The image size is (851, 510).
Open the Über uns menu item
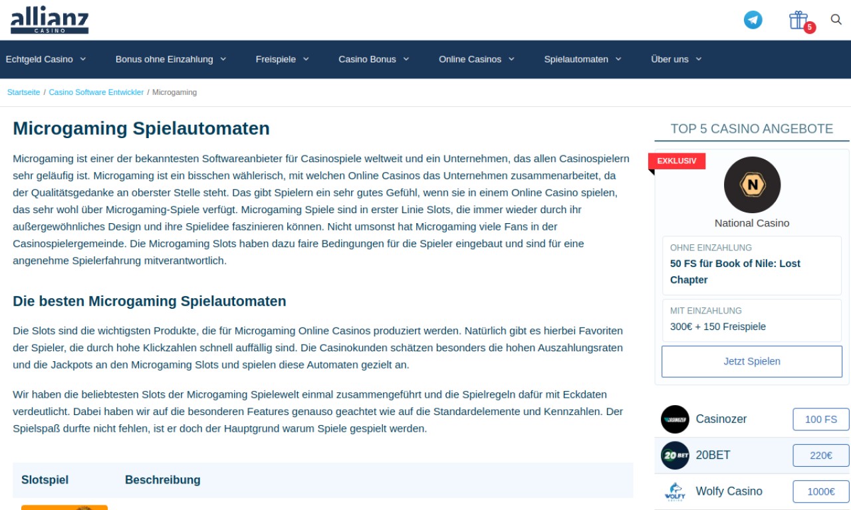point(670,59)
